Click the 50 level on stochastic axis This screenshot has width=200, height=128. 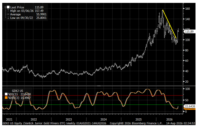[x=186, y=100]
